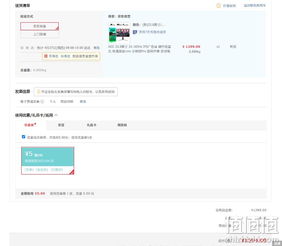Image resolution: width=282 pixels, height=246 pixels.
Task: Click the 总重量 6.600kg text
Action: (x=33, y=70)
